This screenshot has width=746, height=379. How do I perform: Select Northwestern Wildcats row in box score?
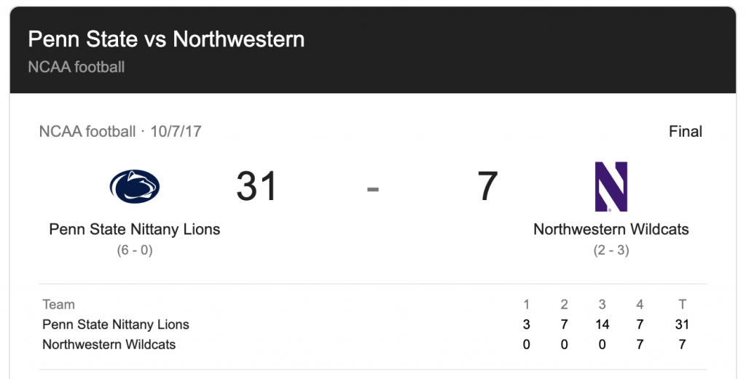point(372,344)
